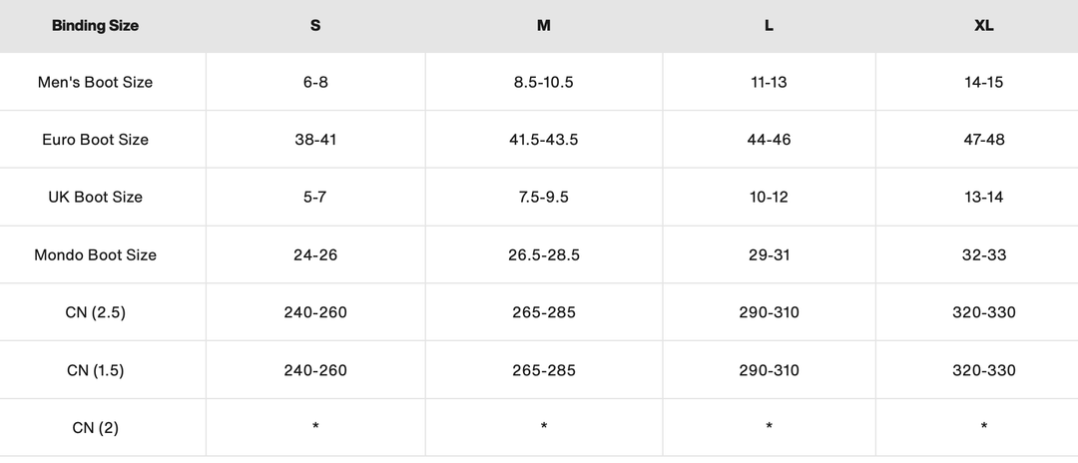Select the Mondo Boot Size row label
Image resolution: width=1078 pixels, height=463 pixels.
coord(95,254)
